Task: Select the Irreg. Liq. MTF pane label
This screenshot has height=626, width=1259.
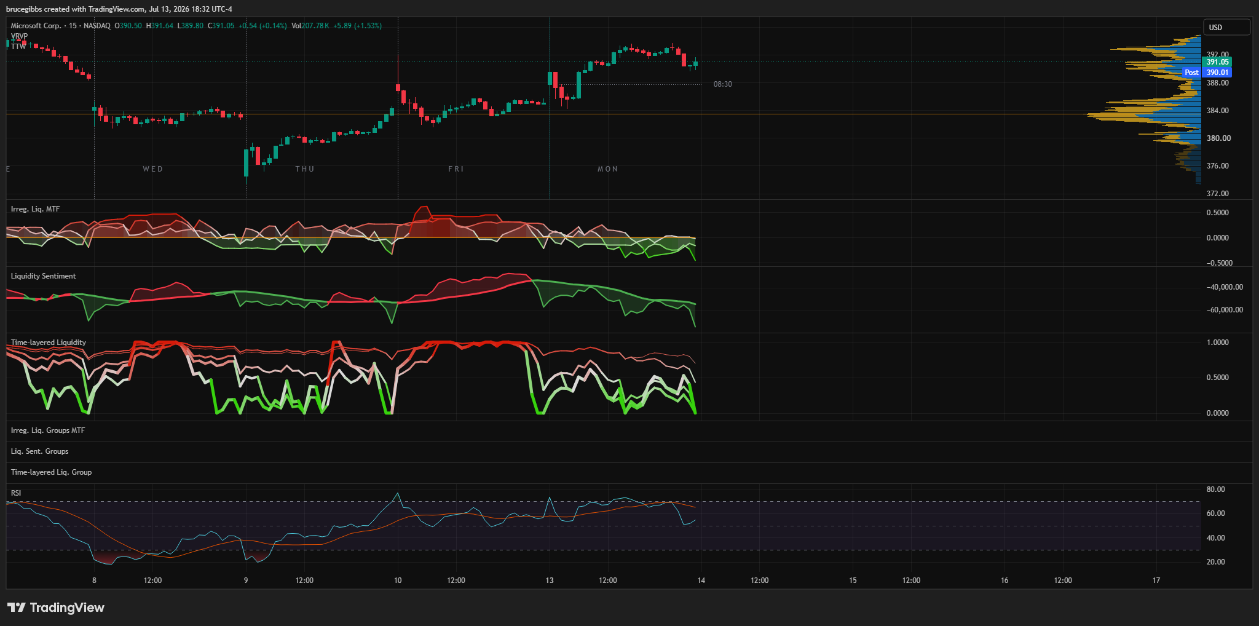Action: pyautogui.click(x=35, y=209)
